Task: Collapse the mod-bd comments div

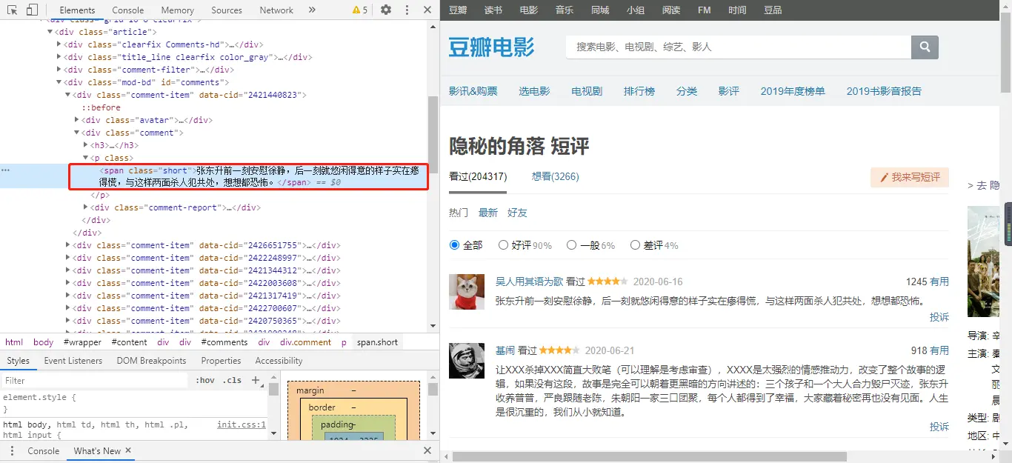Action: (x=59, y=82)
